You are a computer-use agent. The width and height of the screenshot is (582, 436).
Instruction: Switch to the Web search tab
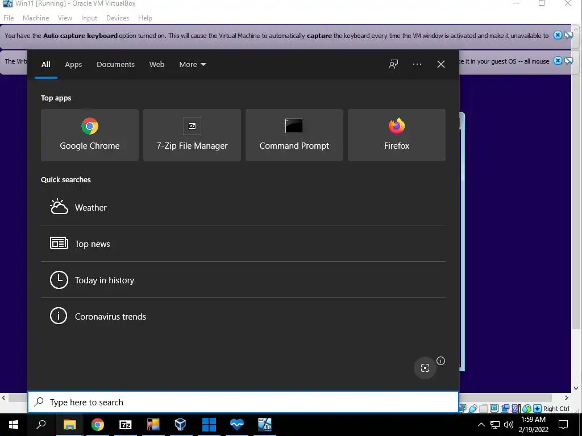point(157,64)
